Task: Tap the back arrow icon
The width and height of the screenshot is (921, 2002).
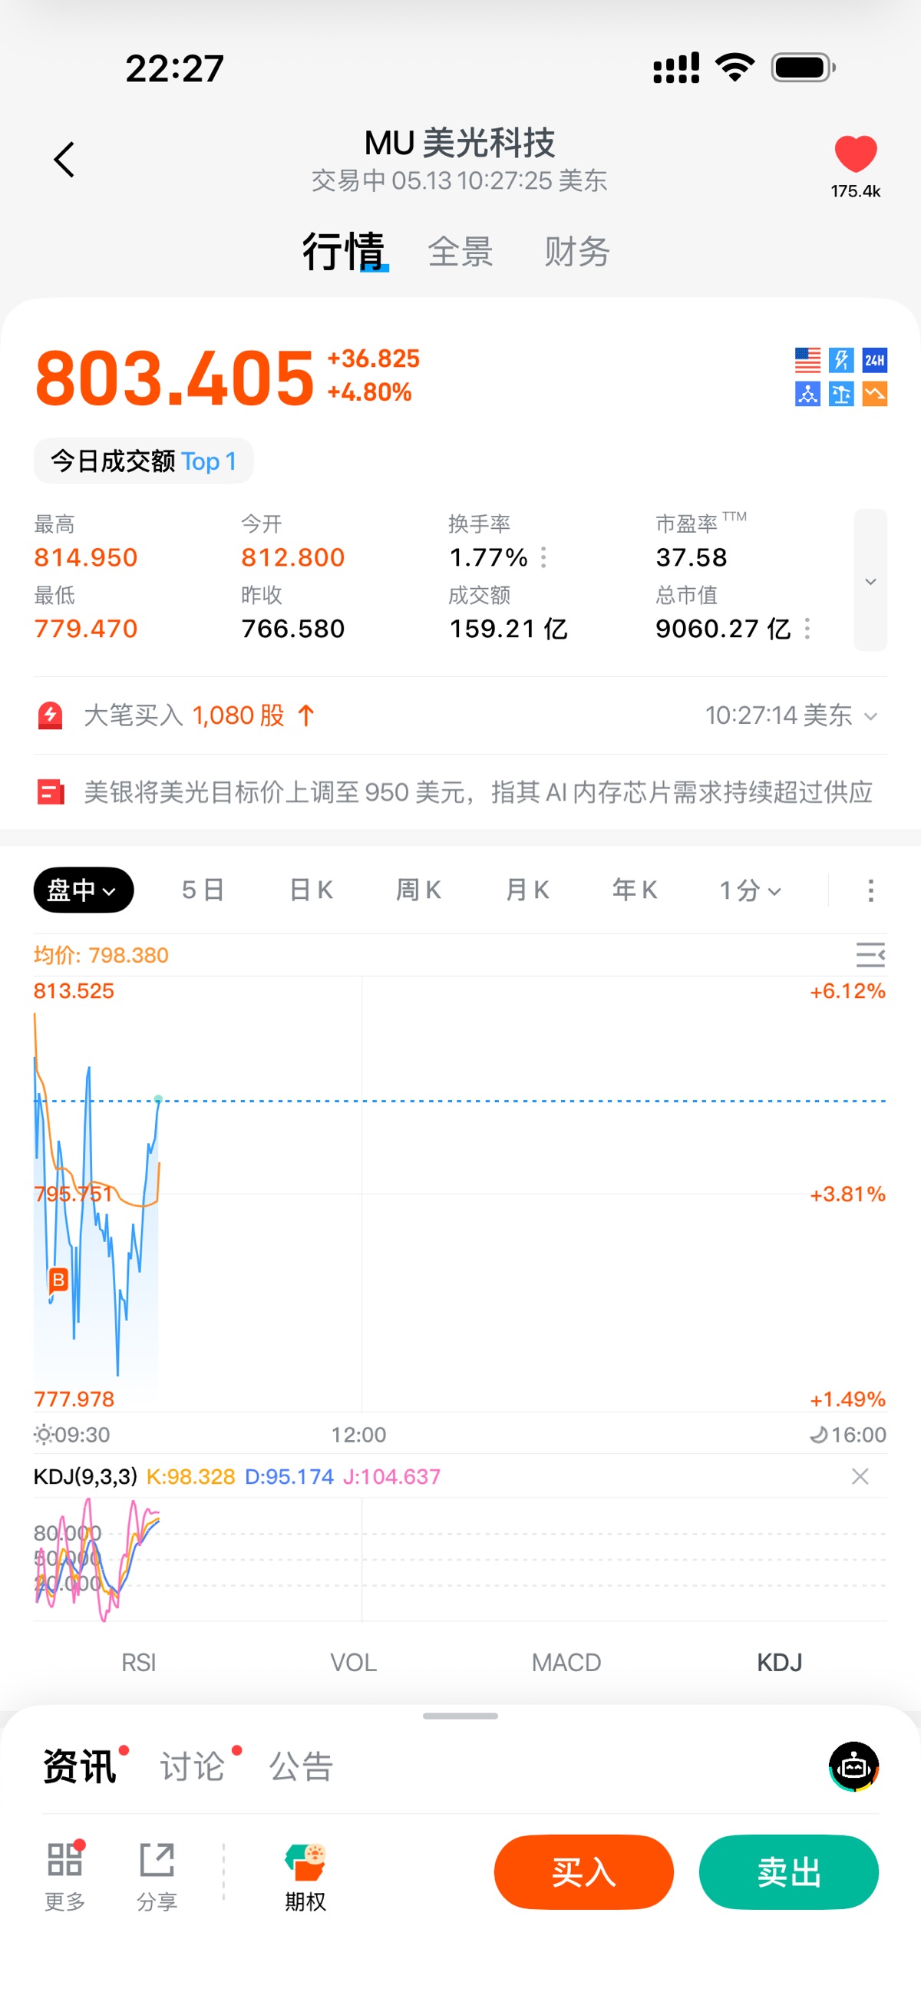Action: 64,160
